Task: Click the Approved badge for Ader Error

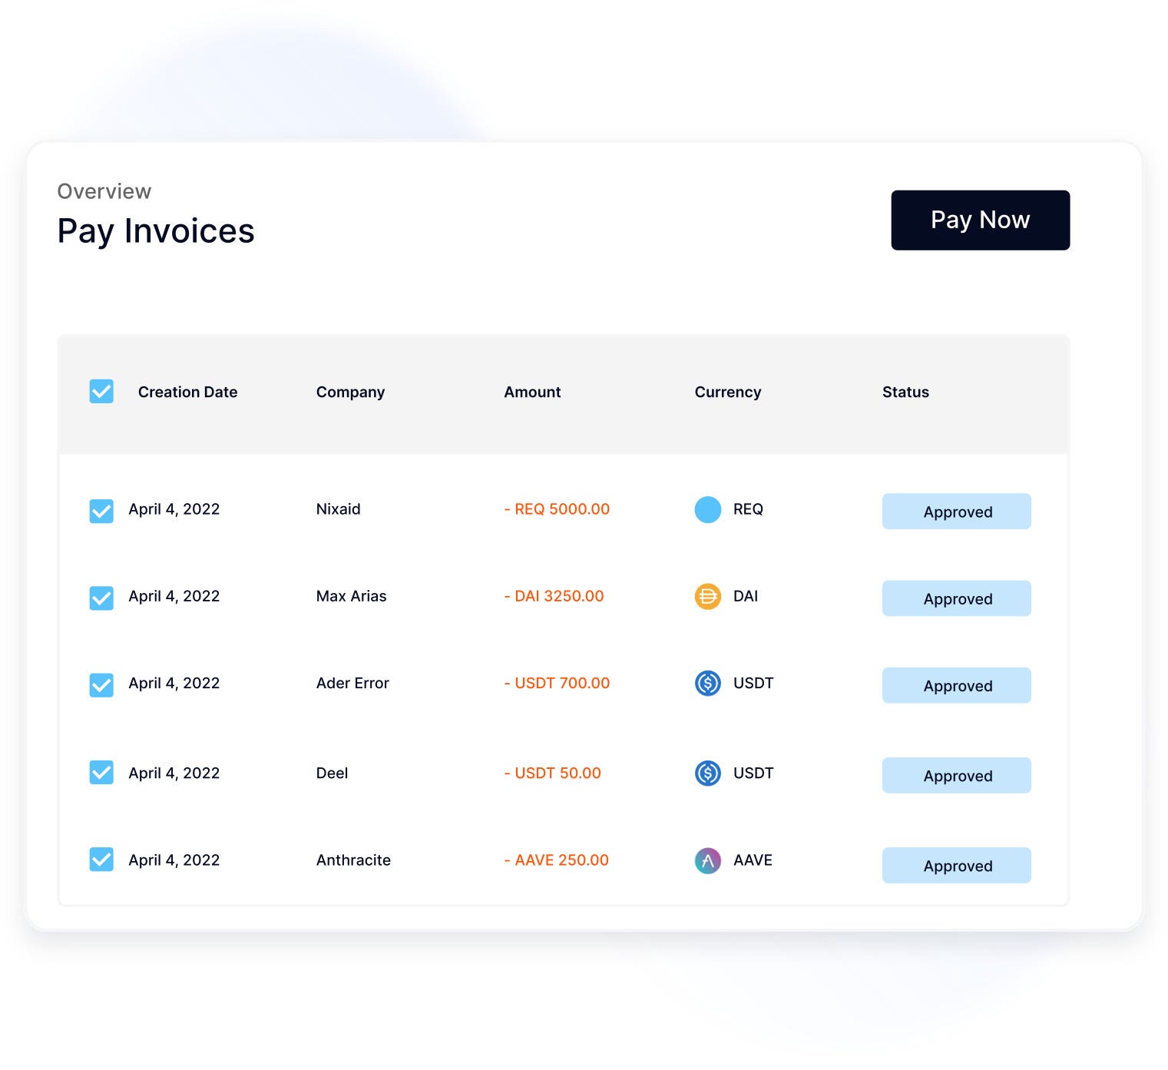Action: [x=956, y=685]
